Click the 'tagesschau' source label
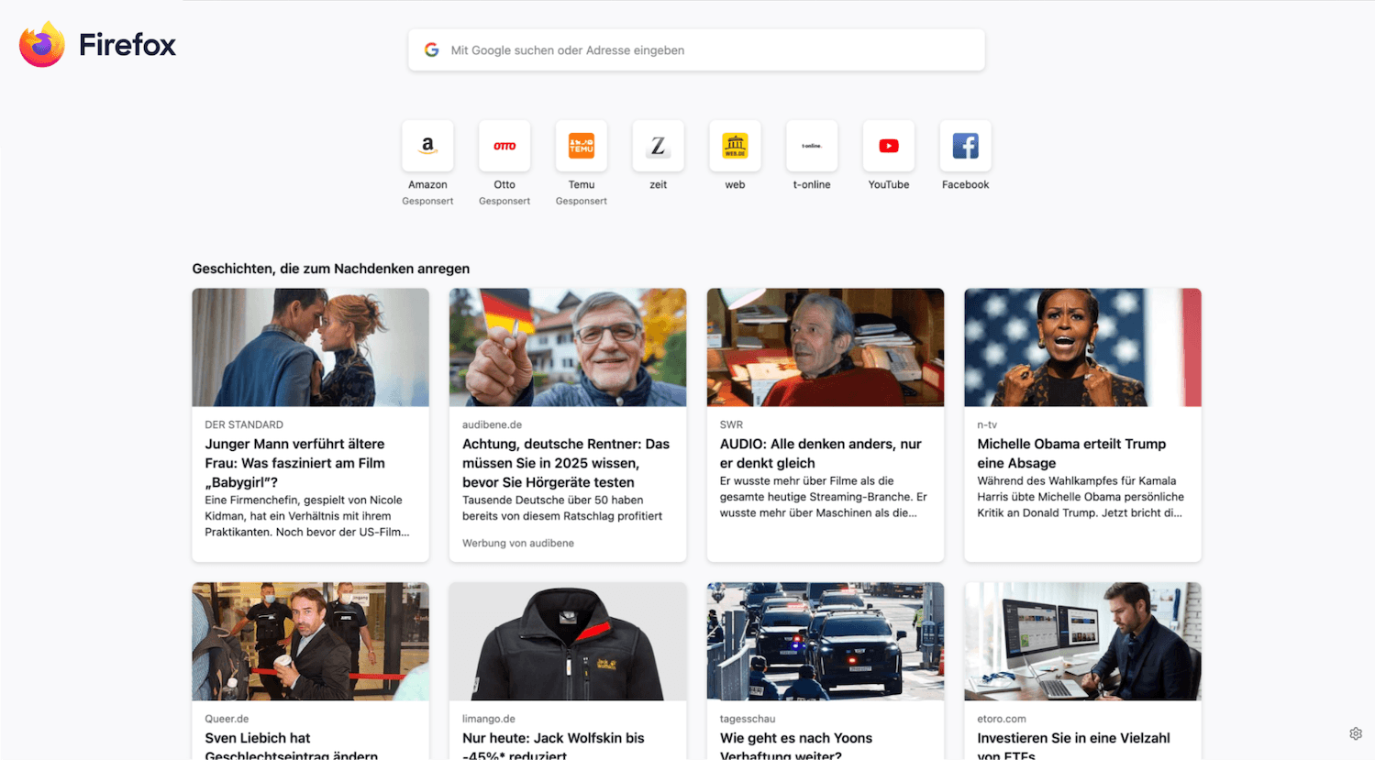The height and width of the screenshot is (760, 1375). [x=748, y=719]
